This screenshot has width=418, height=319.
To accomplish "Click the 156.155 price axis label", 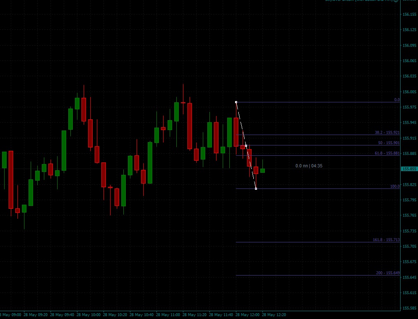I will 409,15.
